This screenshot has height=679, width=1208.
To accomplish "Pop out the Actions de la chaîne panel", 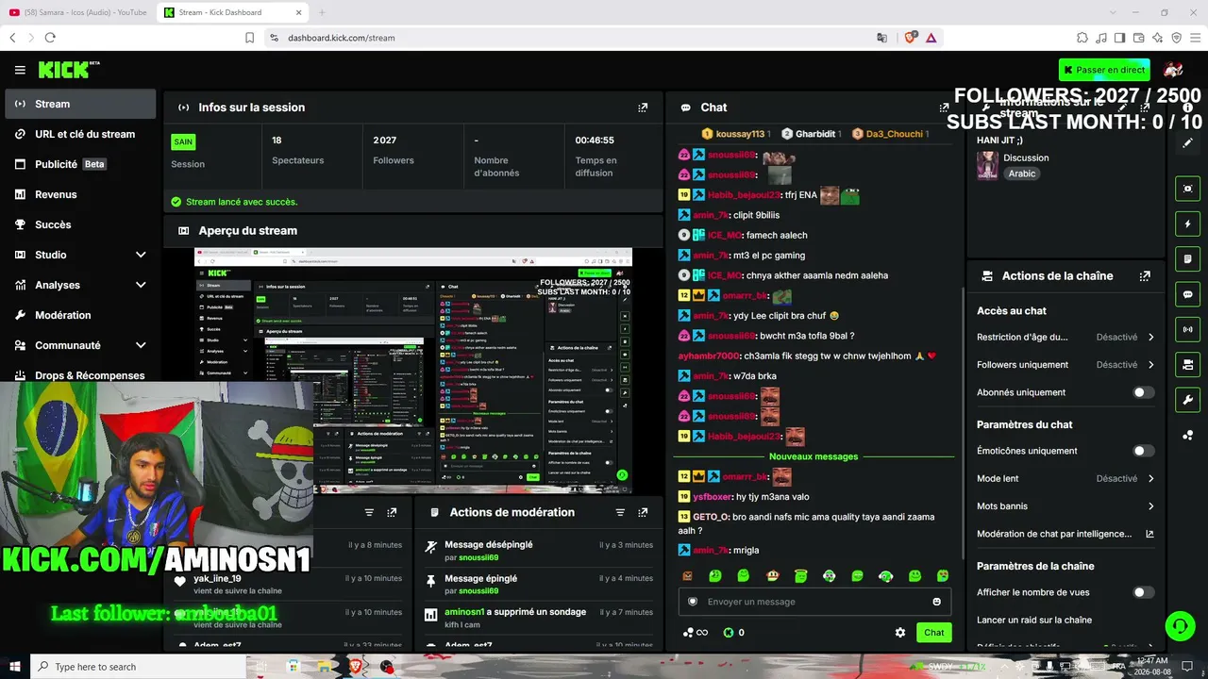I will [x=1145, y=276].
